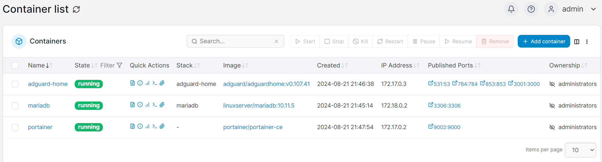View logs for portainer

point(132,126)
